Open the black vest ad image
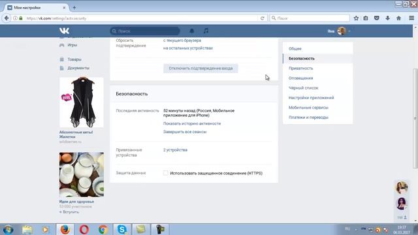The height and width of the screenshot is (235, 418). click(81, 102)
